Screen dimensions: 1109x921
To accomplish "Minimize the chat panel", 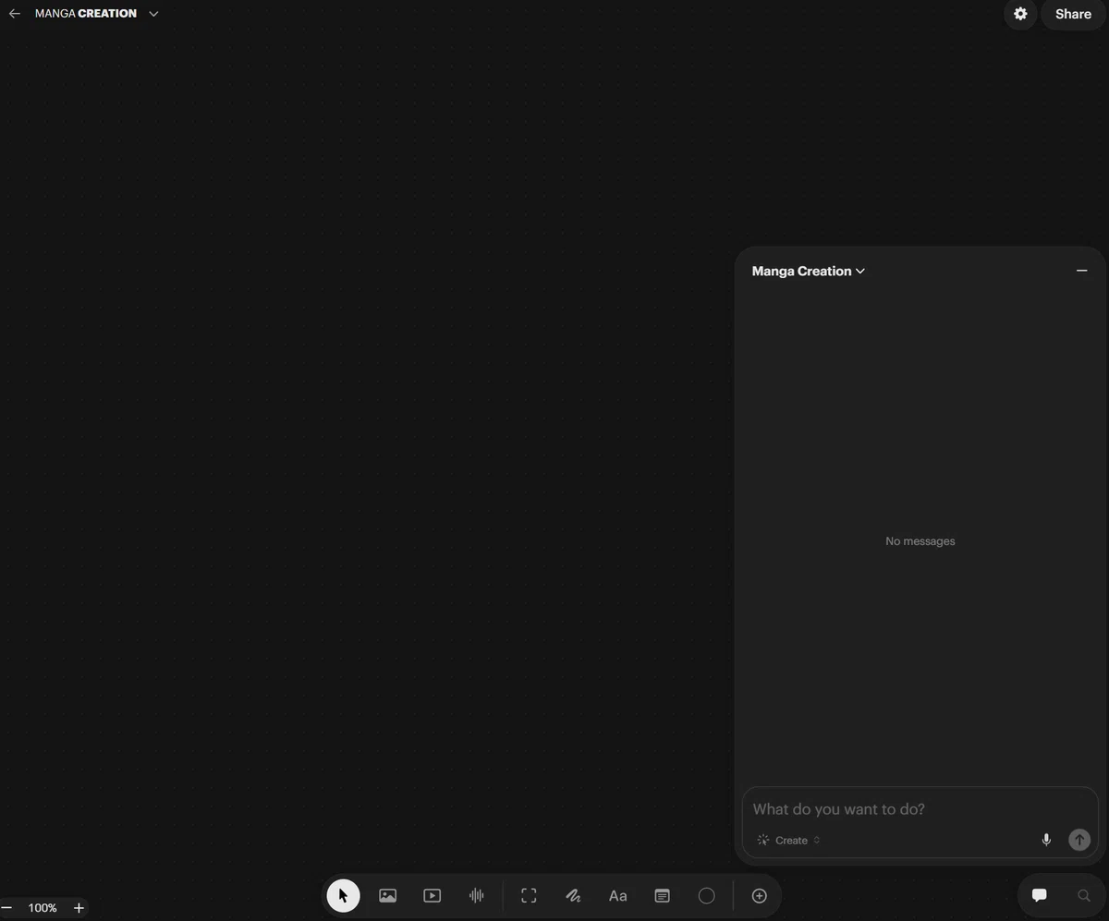I will (1081, 271).
